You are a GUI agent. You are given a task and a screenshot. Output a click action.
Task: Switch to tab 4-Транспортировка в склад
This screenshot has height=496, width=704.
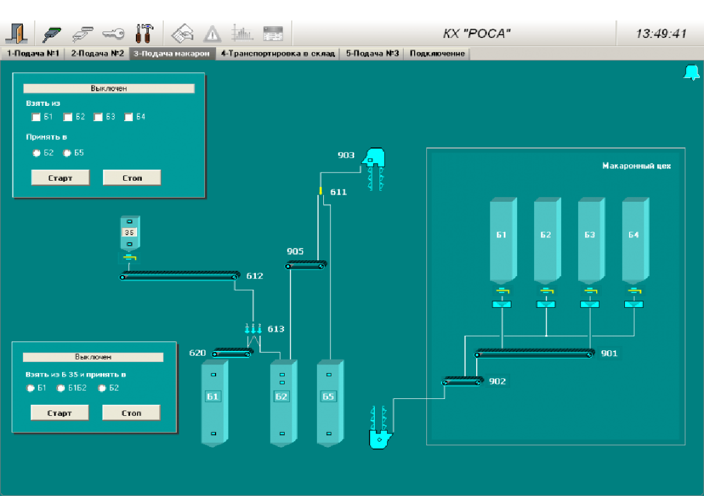point(278,54)
